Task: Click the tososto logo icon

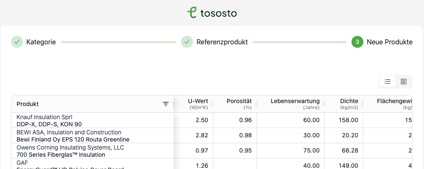Action: [192, 13]
